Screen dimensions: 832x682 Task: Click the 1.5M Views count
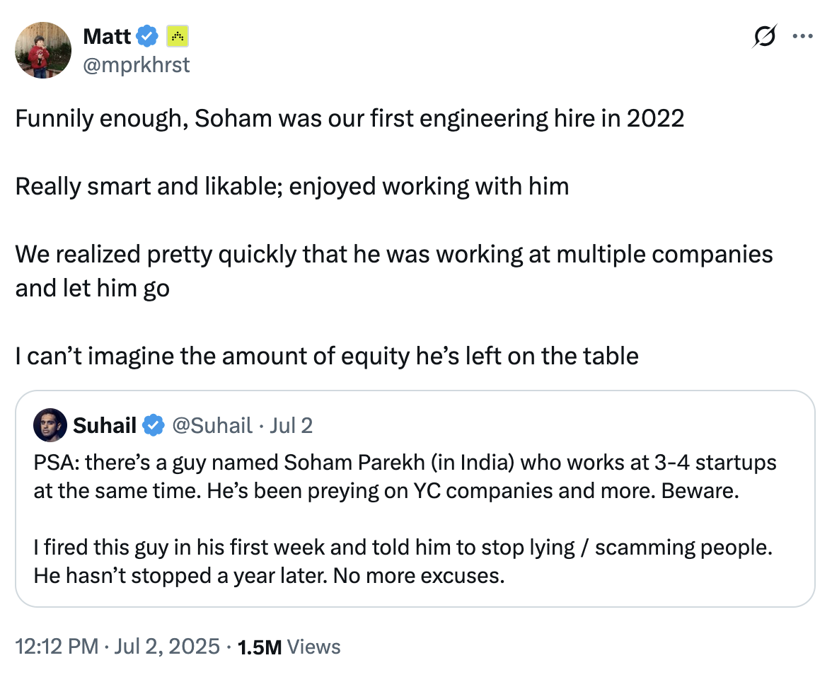(x=289, y=647)
